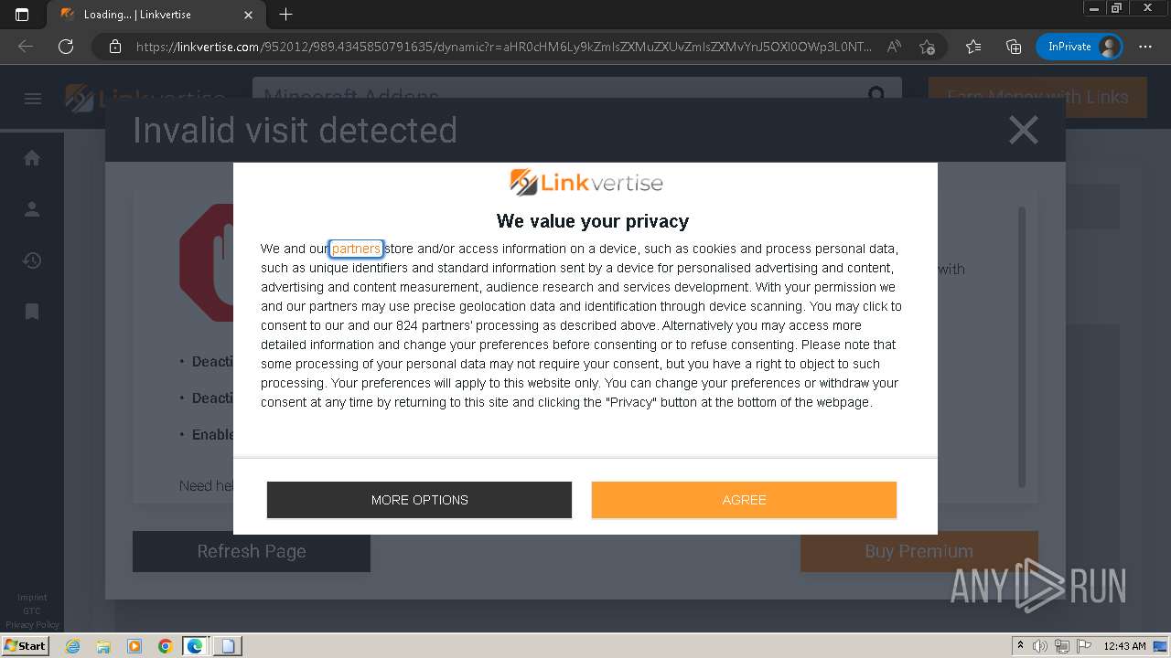Show hidden system tray icons arrow
1171x658 pixels.
click(1020, 646)
